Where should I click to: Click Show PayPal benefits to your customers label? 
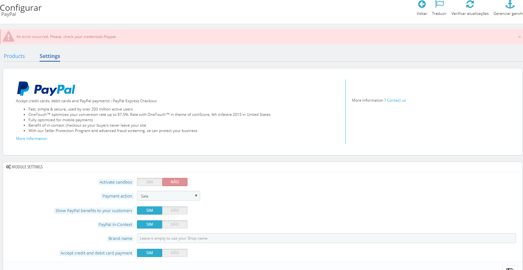(x=94, y=210)
